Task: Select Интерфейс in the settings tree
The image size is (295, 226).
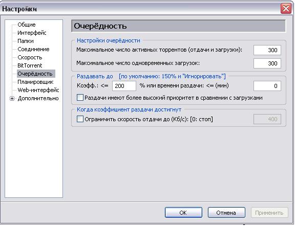Action: (32, 33)
